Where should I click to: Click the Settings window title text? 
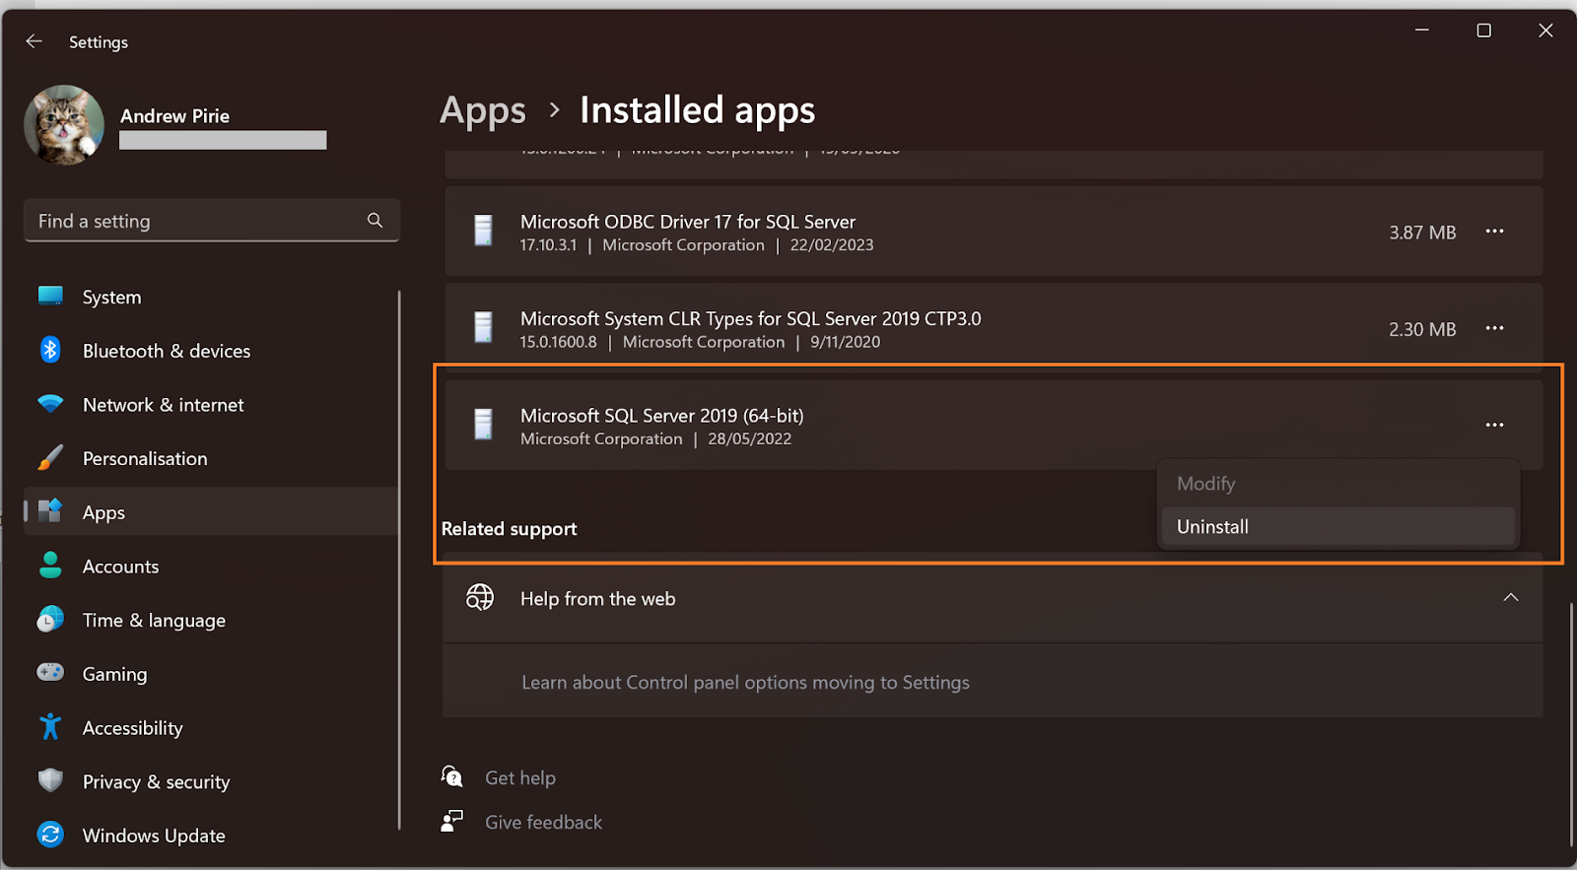99,42
